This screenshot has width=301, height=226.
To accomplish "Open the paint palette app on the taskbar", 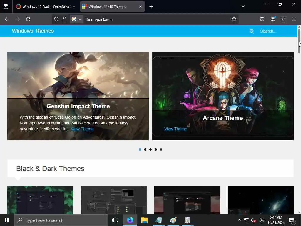I will coord(173,220).
